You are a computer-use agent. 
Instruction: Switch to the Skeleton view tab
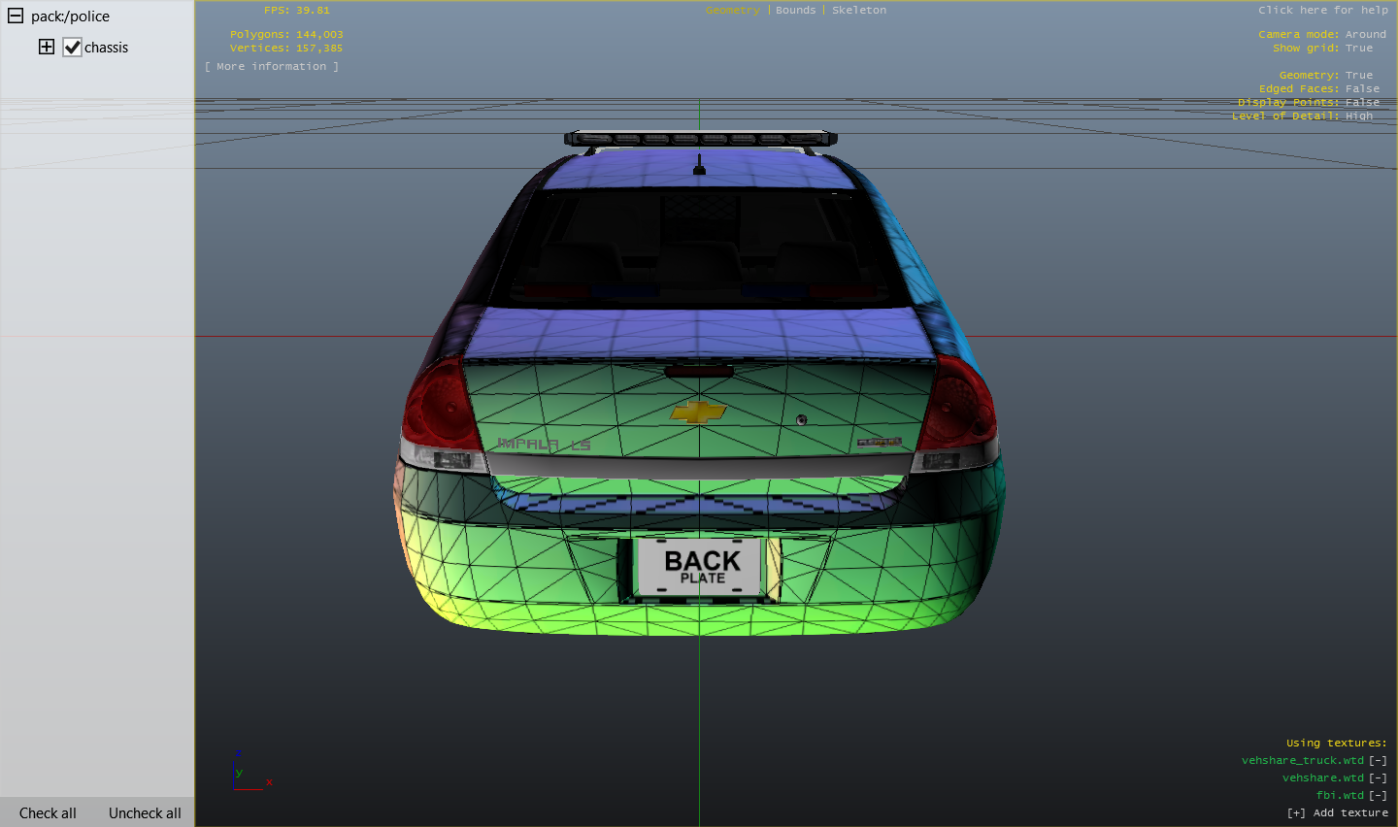click(x=858, y=11)
